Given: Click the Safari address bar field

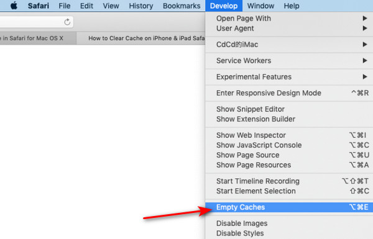Looking at the screenshot, I should coord(37,22).
